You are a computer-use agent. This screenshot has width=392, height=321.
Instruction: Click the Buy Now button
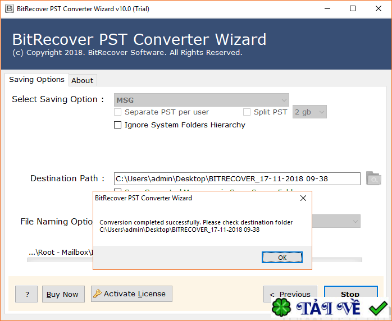63,294
